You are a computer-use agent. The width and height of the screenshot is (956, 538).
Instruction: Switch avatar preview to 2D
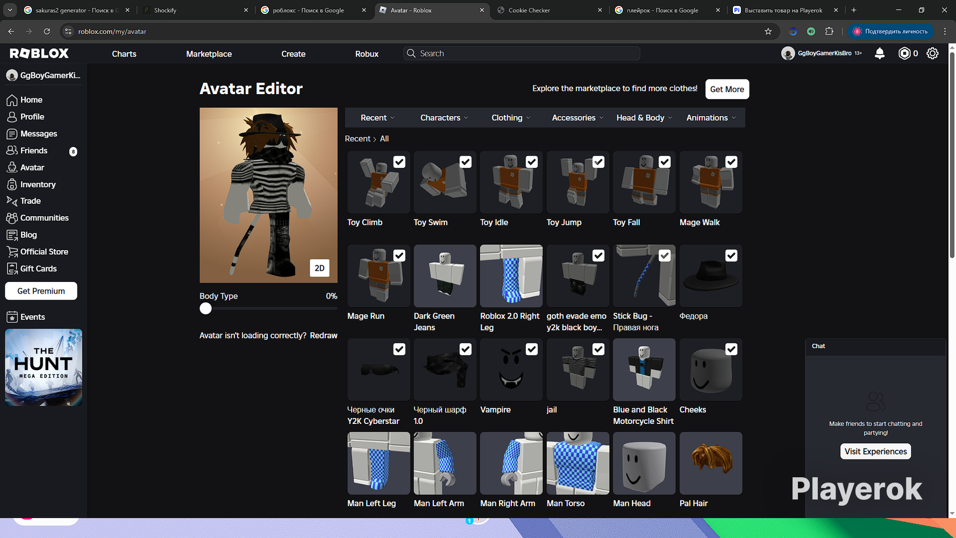click(x=319, y=268)
